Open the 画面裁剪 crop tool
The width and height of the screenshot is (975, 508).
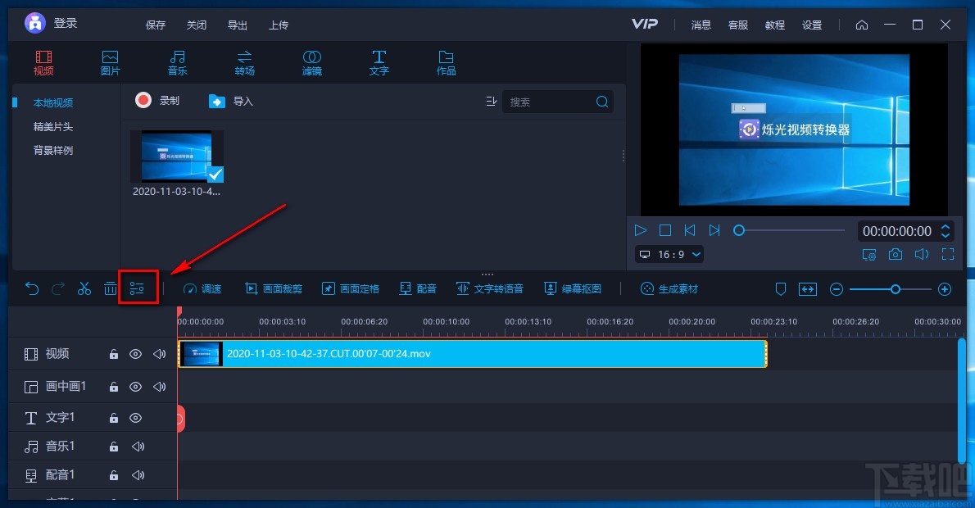274,288
